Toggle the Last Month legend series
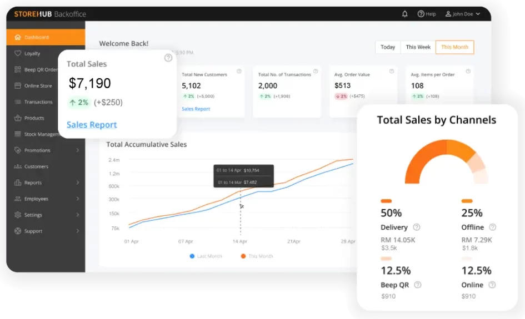Image resolution: width=525 pixels, height=319 pixels. point(206,256)
